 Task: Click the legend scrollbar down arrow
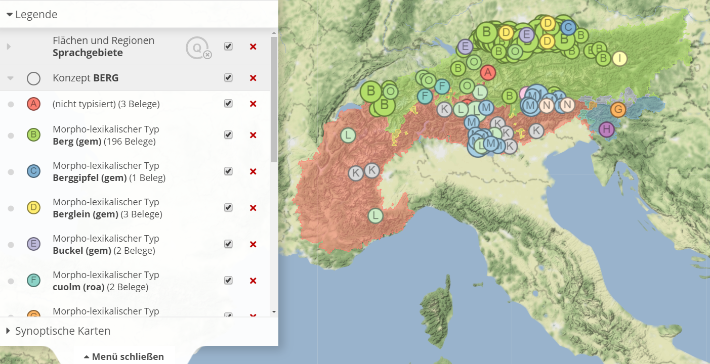click(274, 312)
